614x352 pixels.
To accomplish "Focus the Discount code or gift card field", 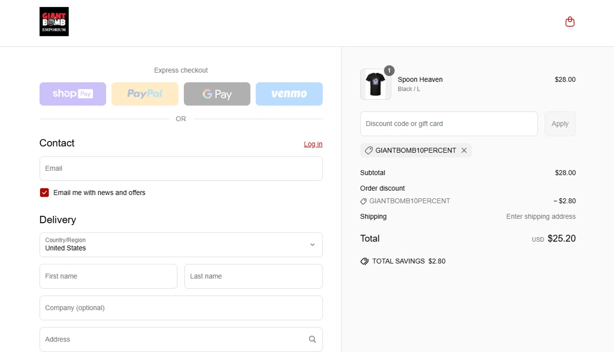I will coord(449,124).
